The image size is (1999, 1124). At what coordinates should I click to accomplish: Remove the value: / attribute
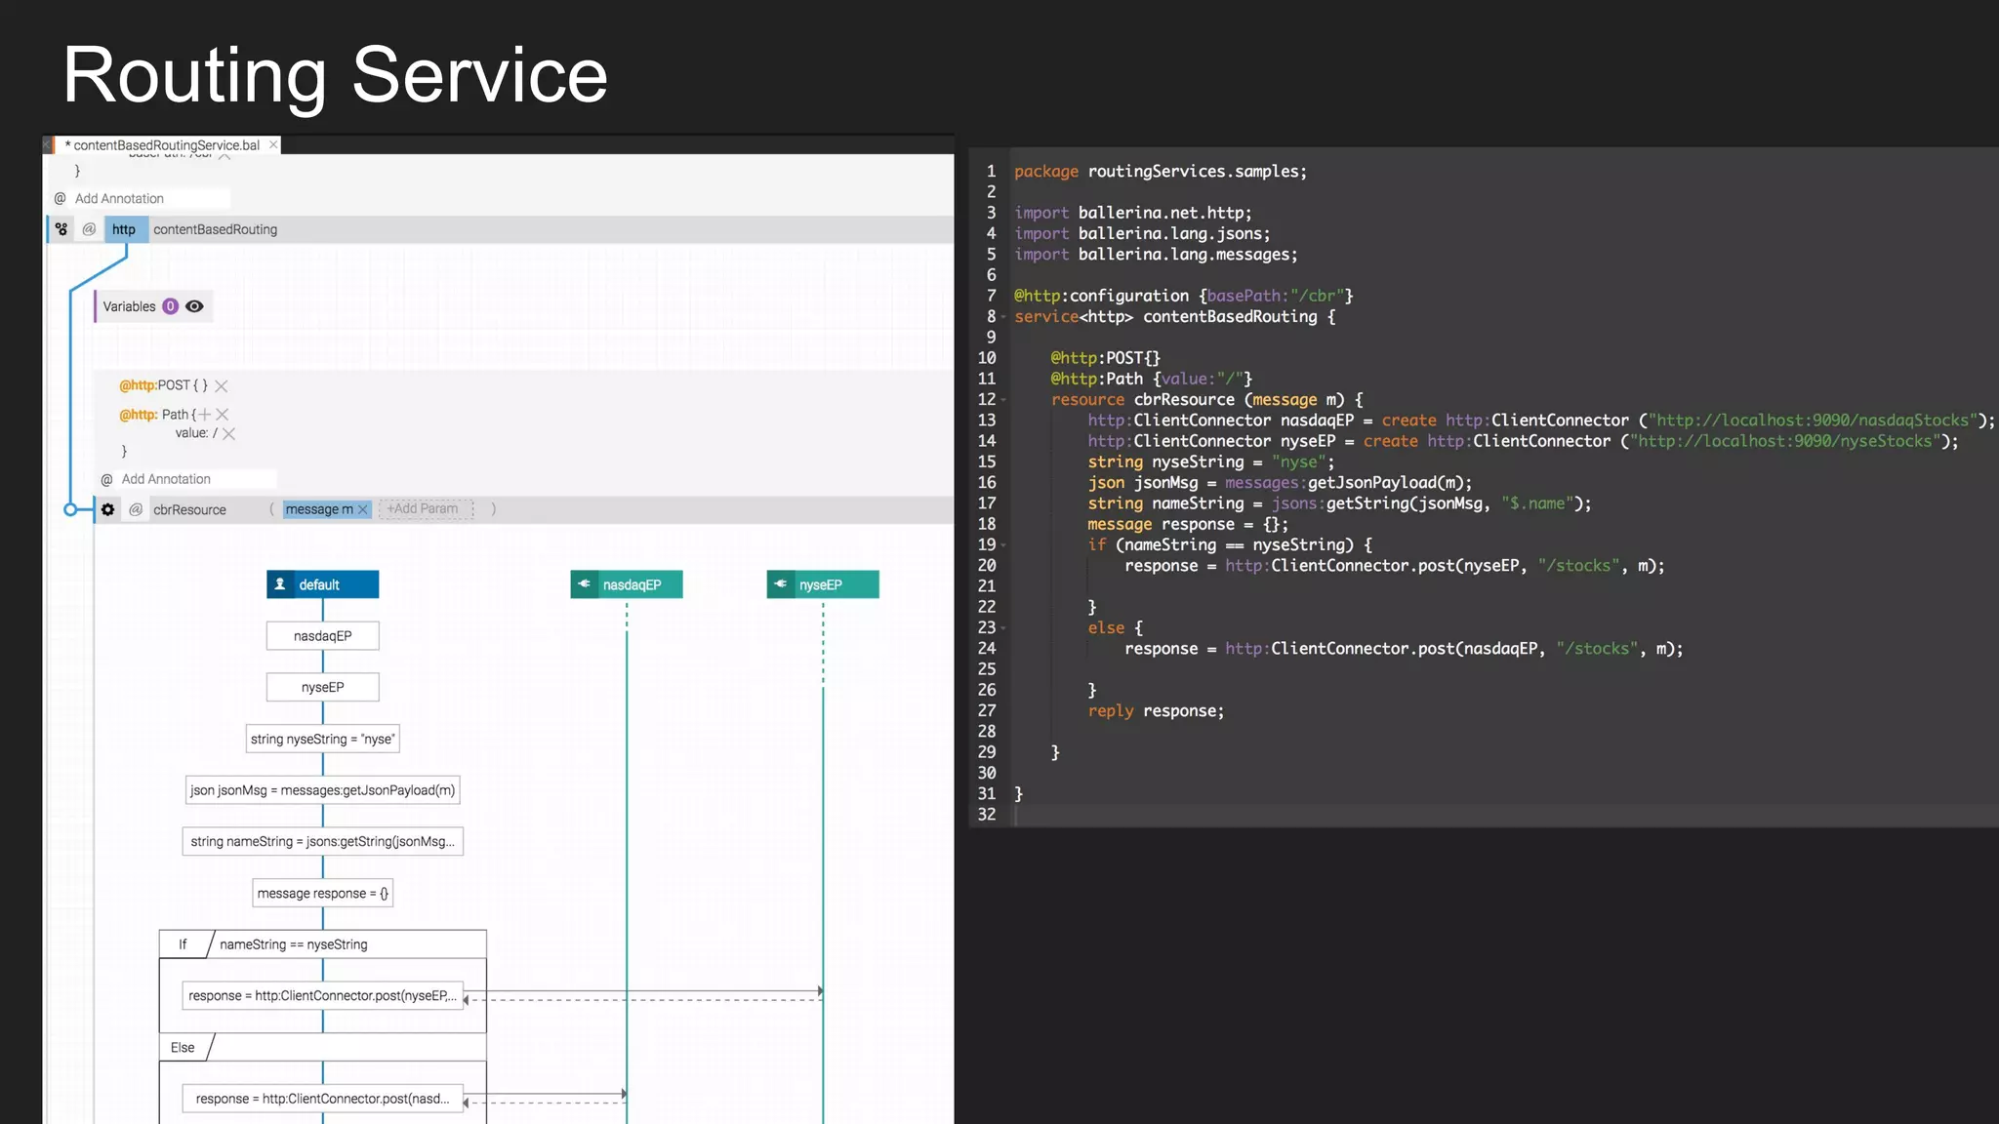(229, 434)
